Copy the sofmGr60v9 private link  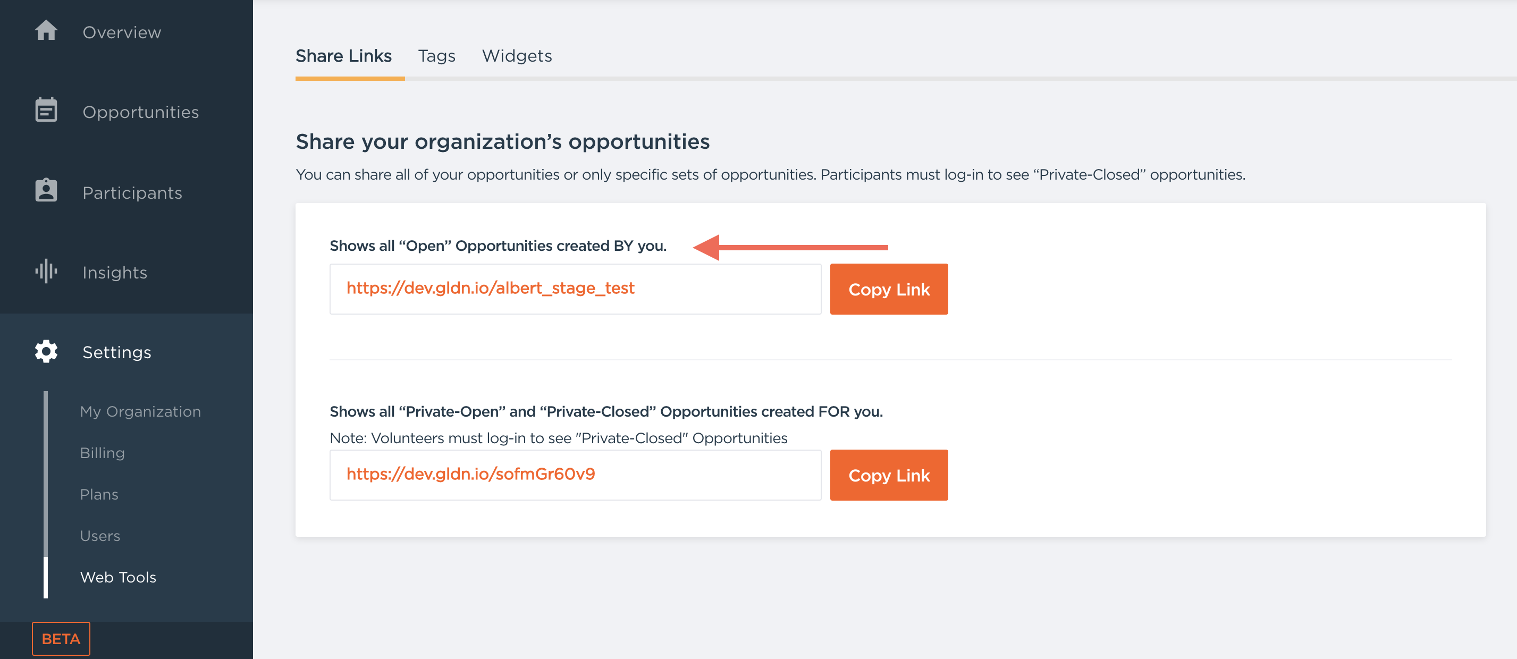888,475
